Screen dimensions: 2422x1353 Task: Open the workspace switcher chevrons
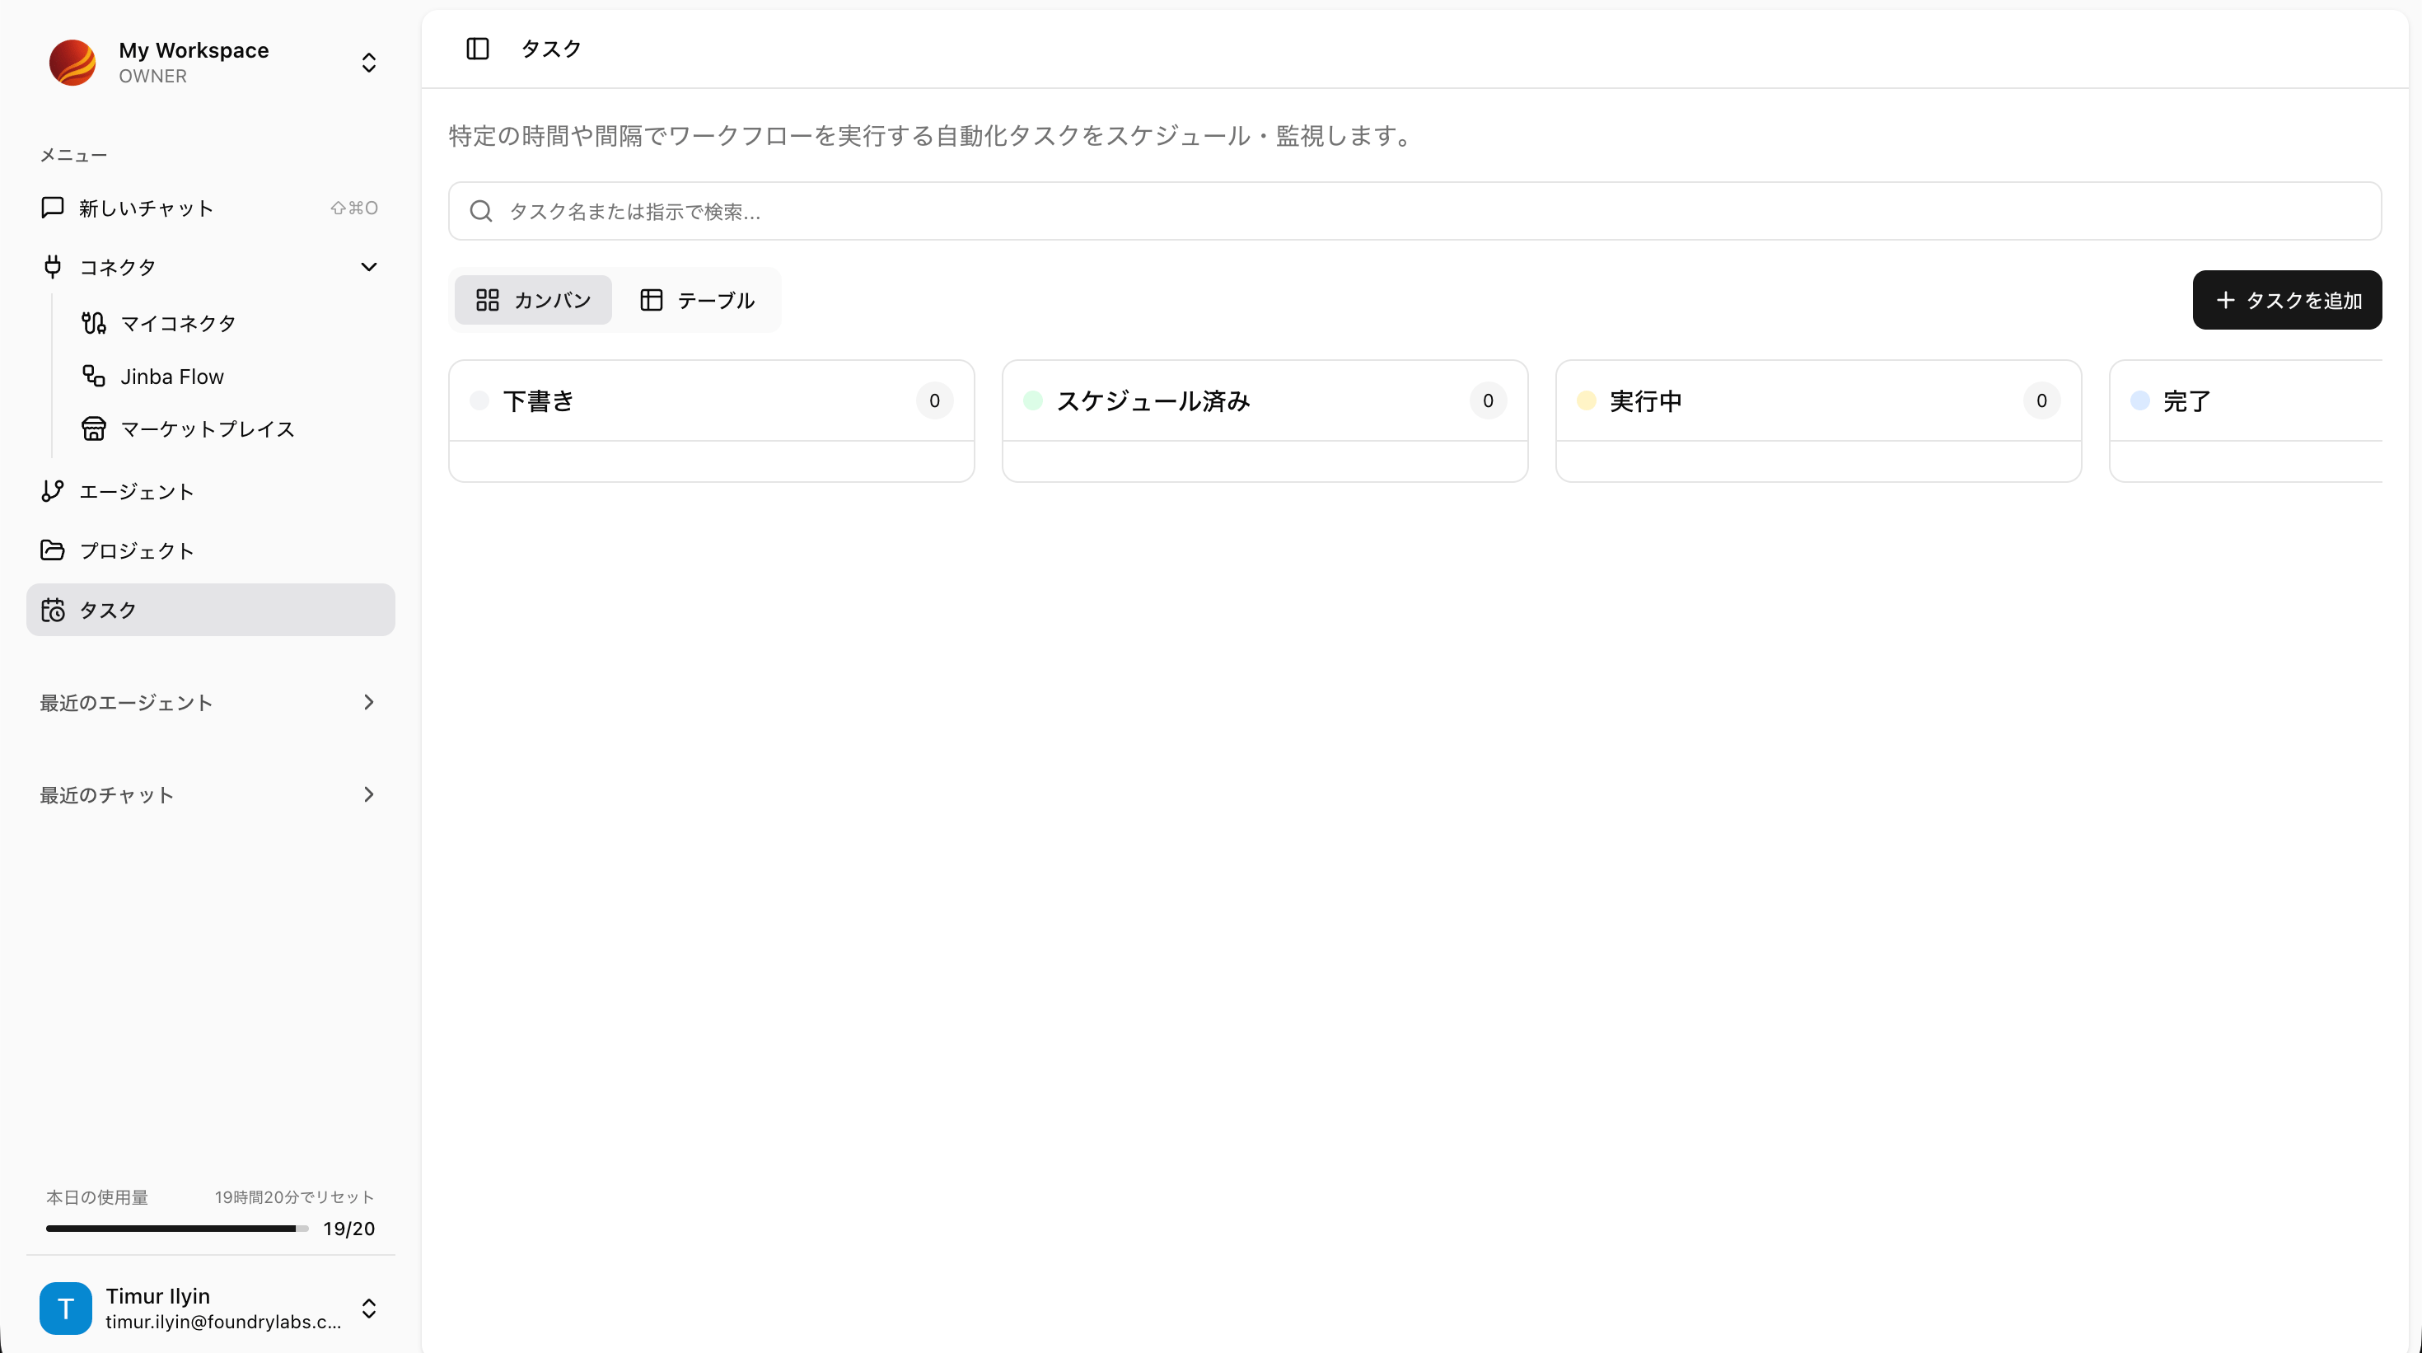click(368, 62)
